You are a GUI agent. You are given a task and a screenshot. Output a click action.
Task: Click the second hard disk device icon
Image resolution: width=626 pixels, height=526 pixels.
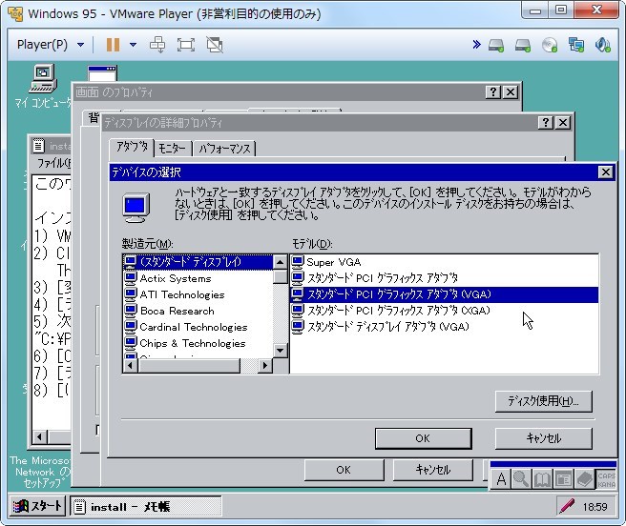click(523, 45)
